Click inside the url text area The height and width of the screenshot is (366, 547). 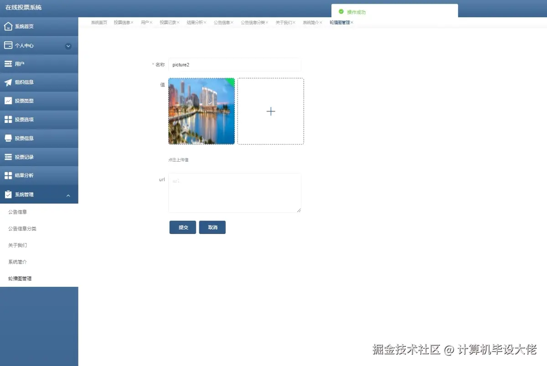[235, 192]
